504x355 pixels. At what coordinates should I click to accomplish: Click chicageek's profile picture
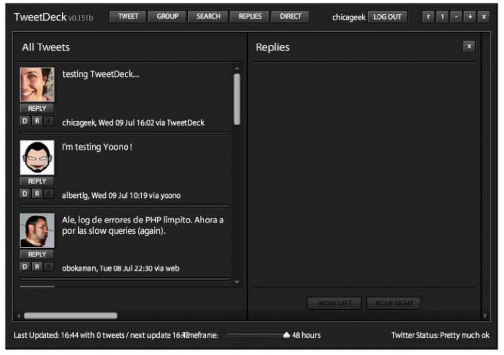point(37,85)
